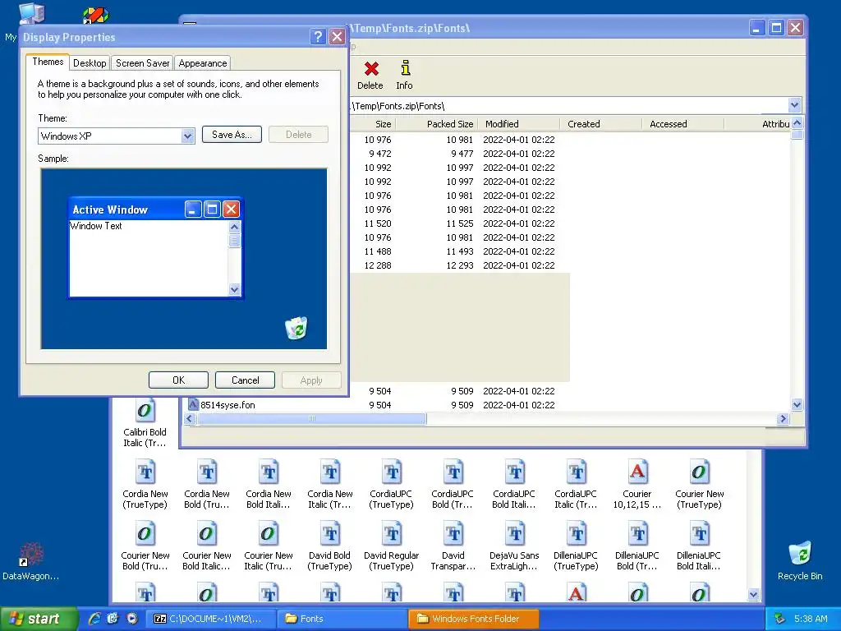Click the system tray security icon
The height and width of the screenshot is (631, 841).
[780, 619]
